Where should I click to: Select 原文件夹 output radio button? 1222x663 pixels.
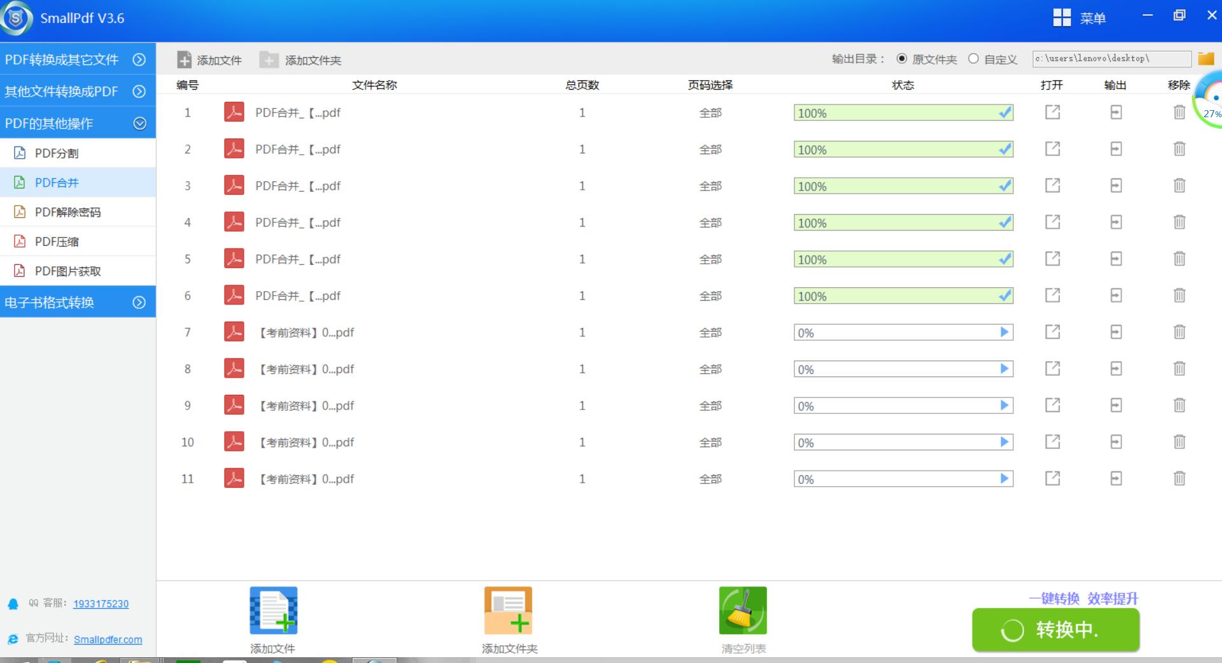(x=902, y=59)
